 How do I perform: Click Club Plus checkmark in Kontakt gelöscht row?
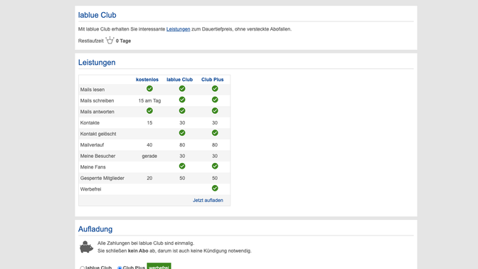click(215, 133)
